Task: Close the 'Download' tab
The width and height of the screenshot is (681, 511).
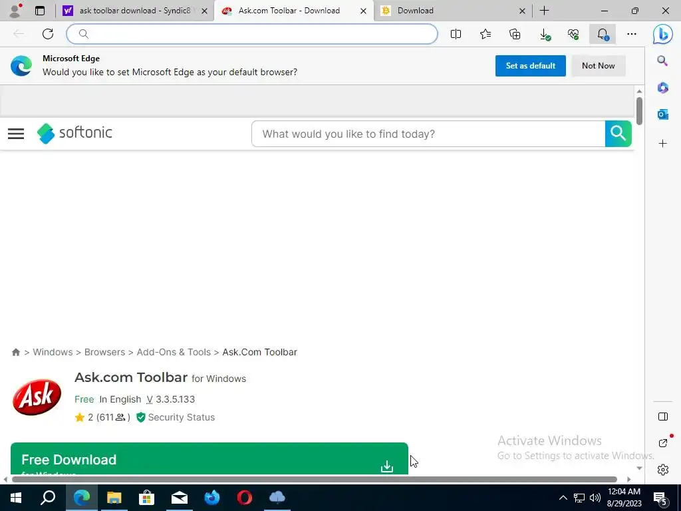Action: [x=522, y=11]
